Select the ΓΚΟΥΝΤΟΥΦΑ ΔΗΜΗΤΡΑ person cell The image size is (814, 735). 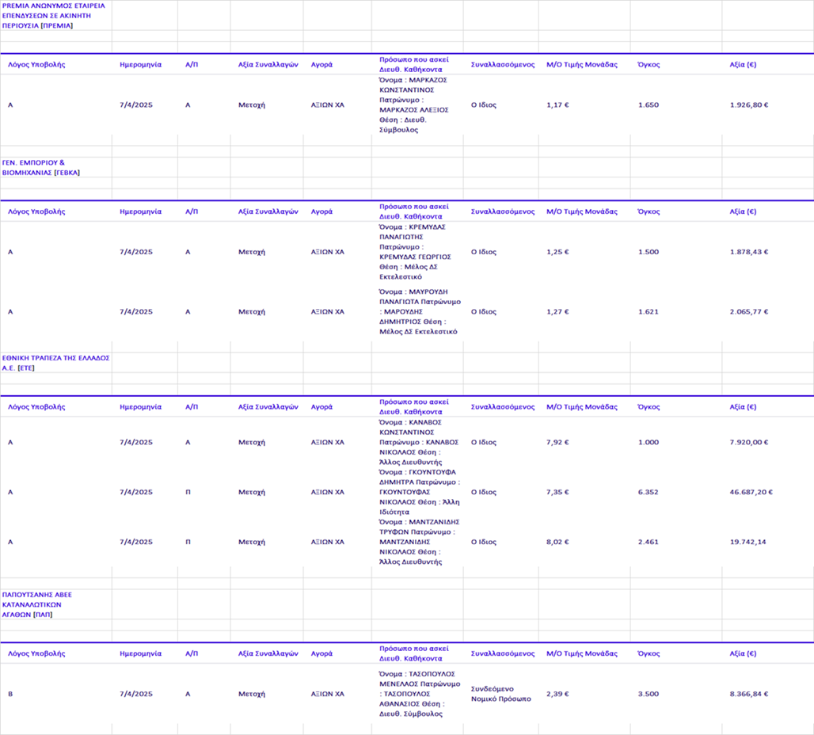click(x=420, y=492)
